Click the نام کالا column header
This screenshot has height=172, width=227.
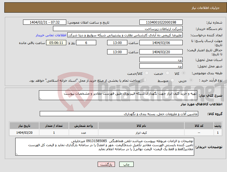(141, 126)
